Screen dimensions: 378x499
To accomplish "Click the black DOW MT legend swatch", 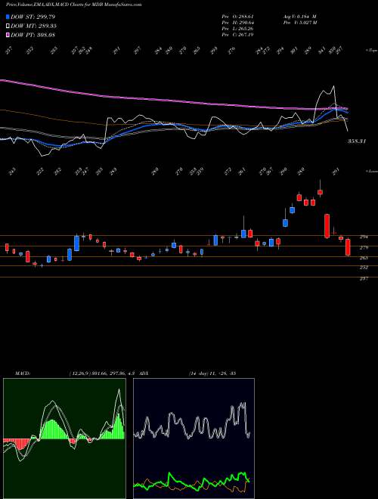I will (8, 26).
